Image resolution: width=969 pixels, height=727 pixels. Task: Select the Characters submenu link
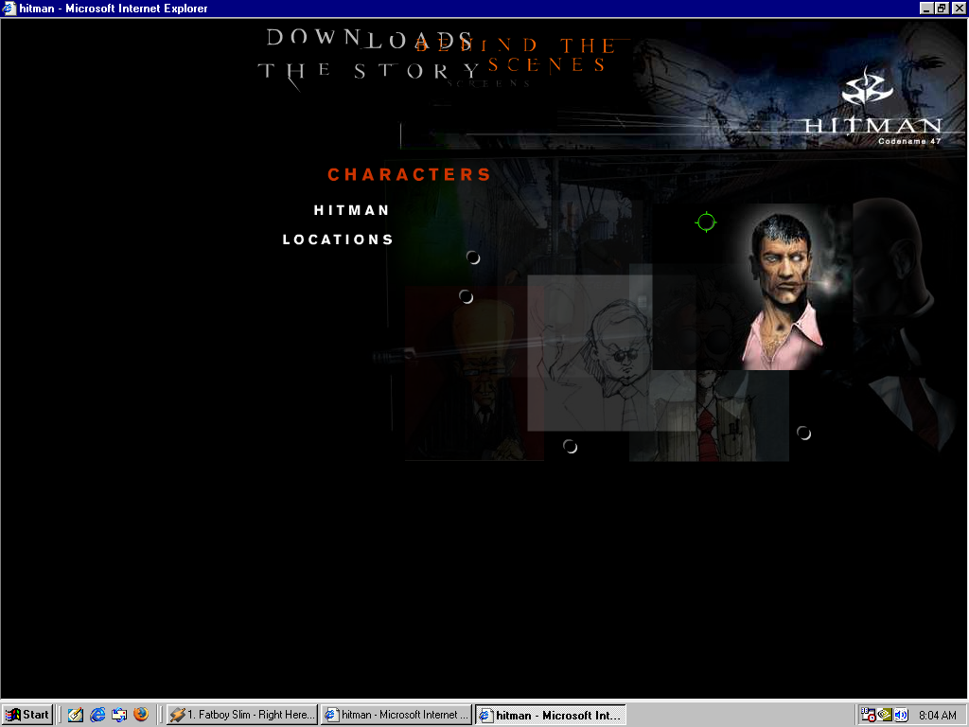(409, 175)
